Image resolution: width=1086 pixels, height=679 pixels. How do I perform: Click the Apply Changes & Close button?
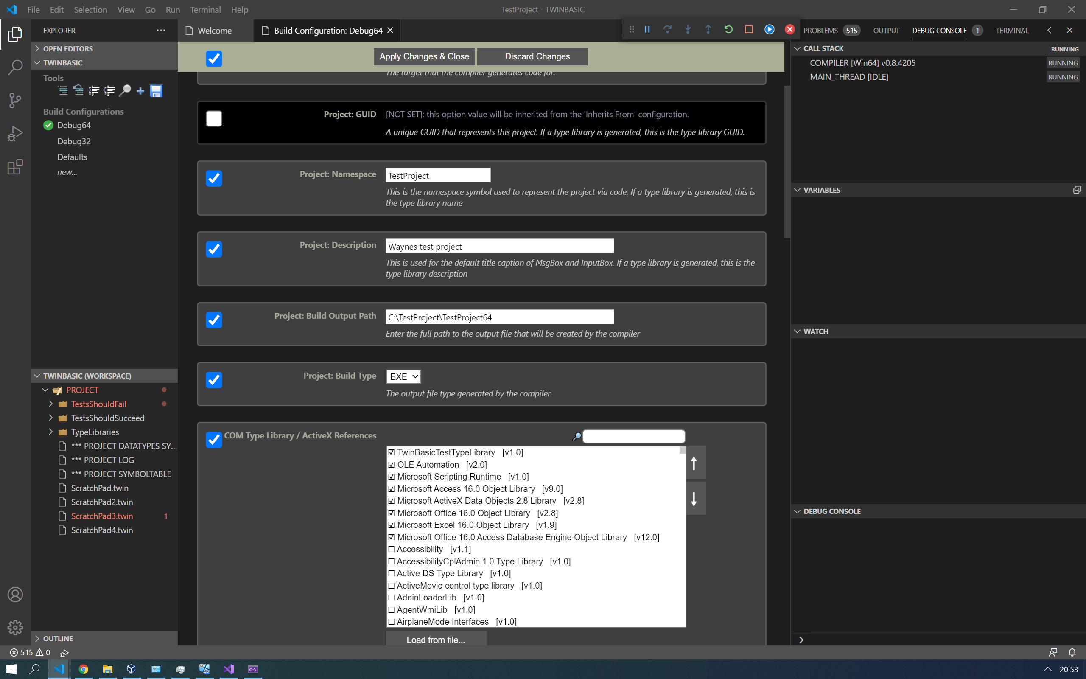424,56
